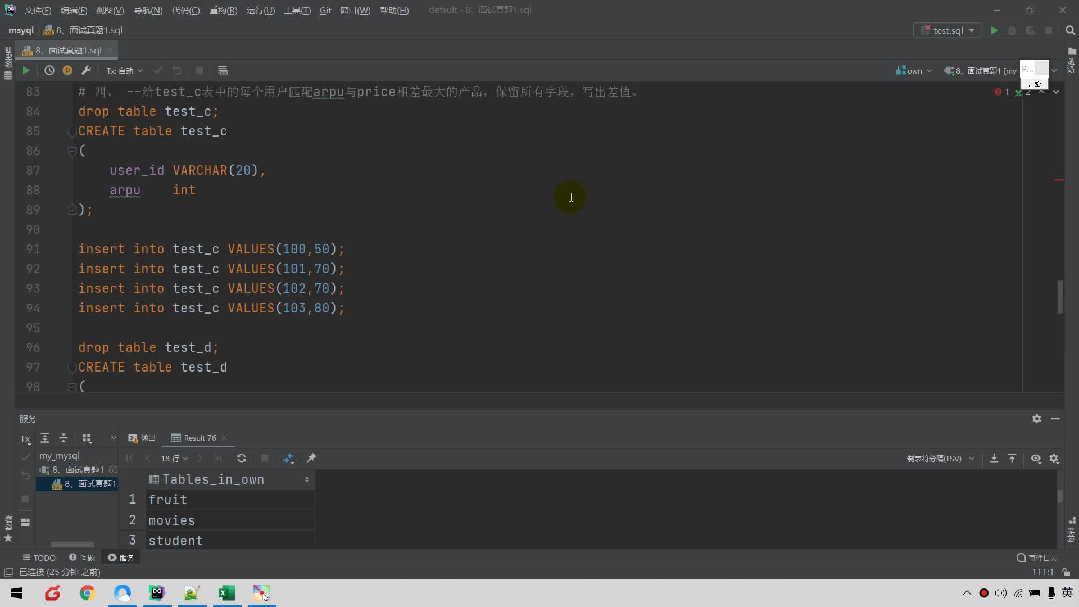Toggle the favorites star on left sidebar
Screen dimensions: 1079x607
8,538
